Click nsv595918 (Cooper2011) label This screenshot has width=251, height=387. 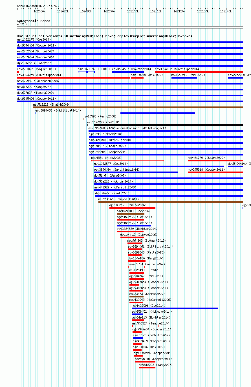[x=206, y=170]
